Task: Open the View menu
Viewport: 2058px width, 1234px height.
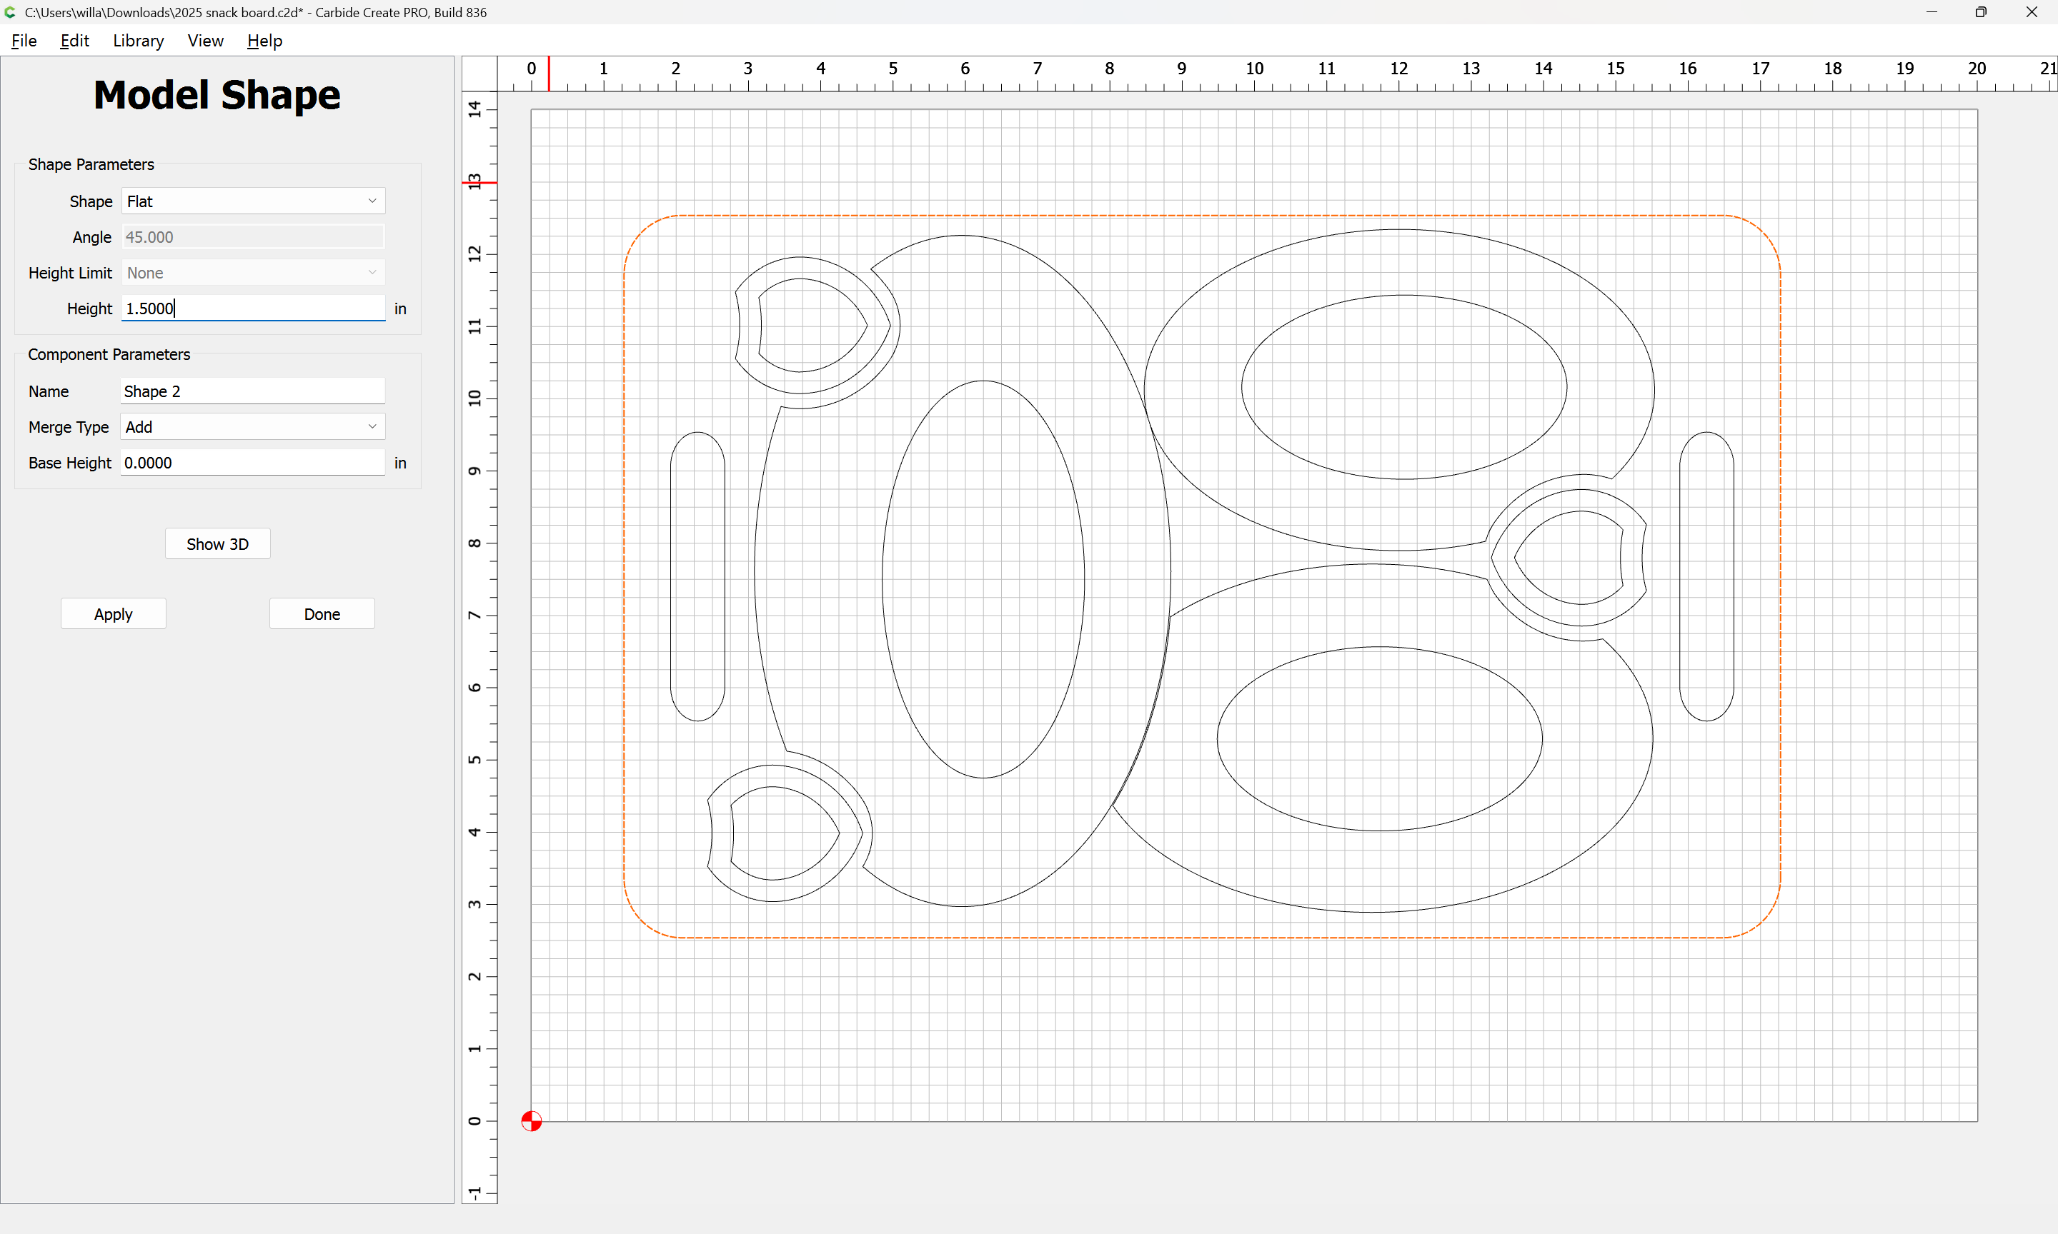Action: pyautogui.click(x=204, y=41)
